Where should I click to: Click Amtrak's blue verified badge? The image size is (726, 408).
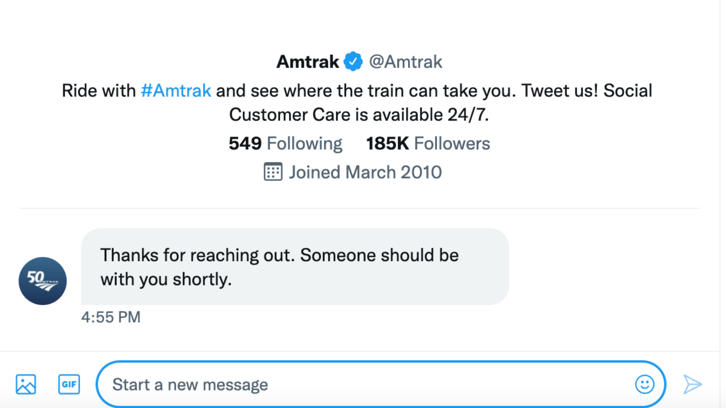[353, 61]
